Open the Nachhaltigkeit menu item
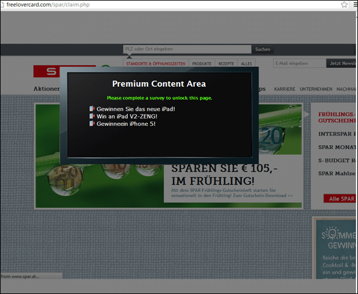 pyautogui.click(x=346, y=89)
